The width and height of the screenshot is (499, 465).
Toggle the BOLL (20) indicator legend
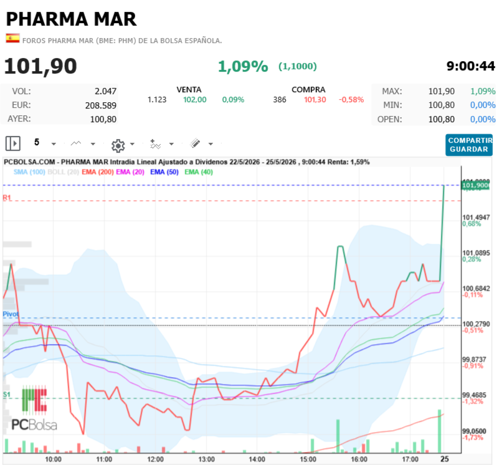(x=63, y=172)
